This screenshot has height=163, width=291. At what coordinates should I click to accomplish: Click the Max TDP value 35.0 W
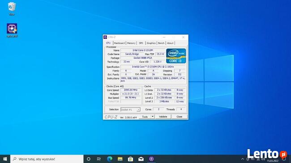click(160, 54)
